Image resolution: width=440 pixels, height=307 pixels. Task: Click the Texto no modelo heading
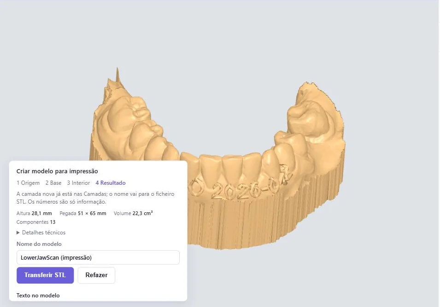[x=38, y=295]
